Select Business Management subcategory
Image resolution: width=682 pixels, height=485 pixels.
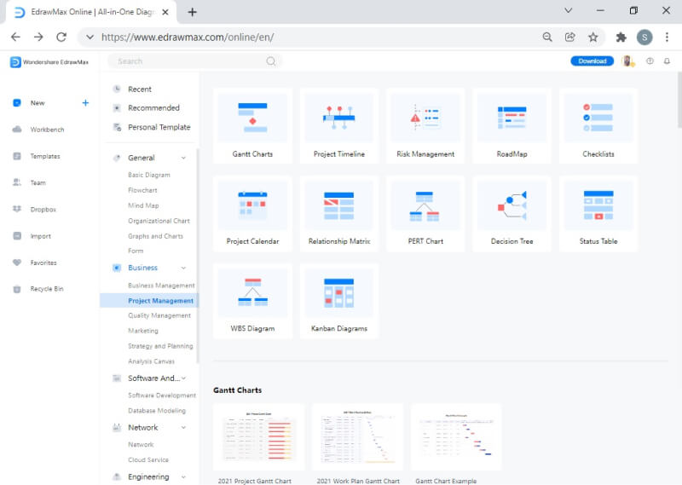161,286
